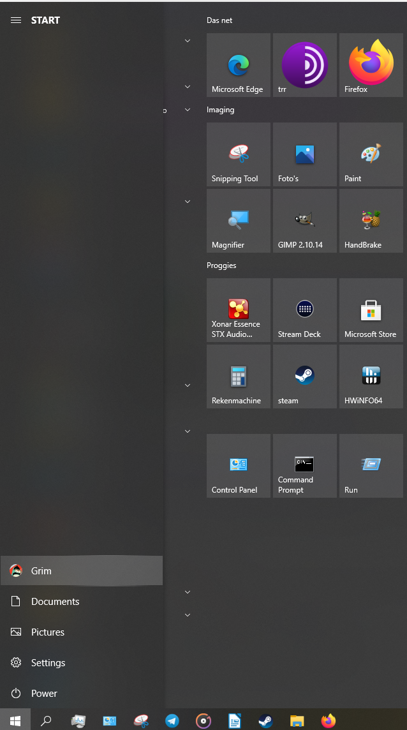Open the Microsoft Store tile
Image resolution: width=407 pixels, height=730 pixels.
pyautogui.click(x=371, y=310)
